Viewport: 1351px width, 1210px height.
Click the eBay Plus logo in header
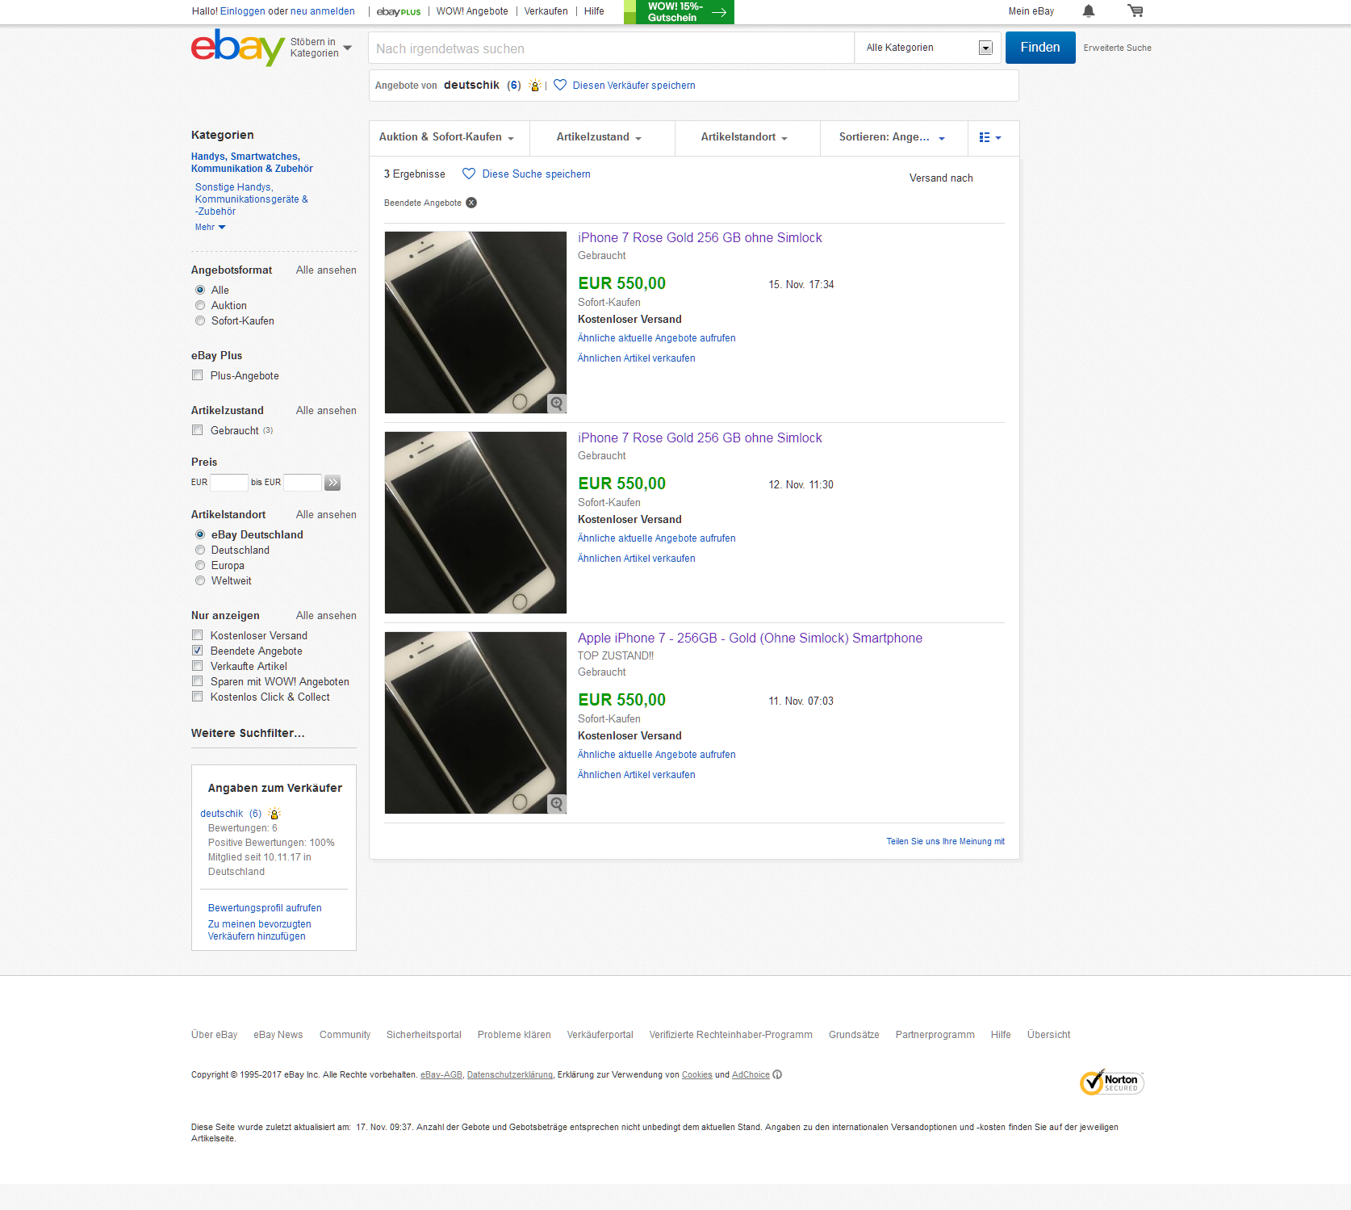pos(399,11)
